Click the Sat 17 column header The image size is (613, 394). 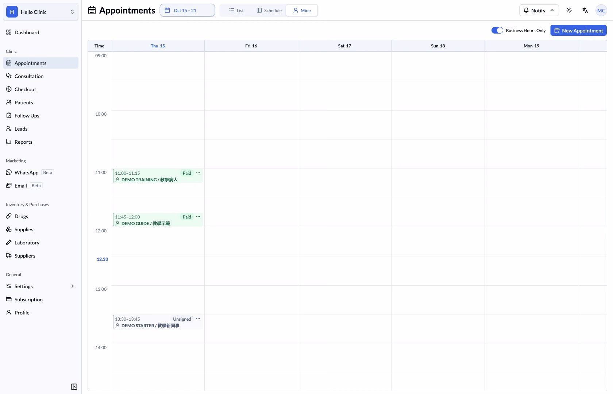[344, 46]
